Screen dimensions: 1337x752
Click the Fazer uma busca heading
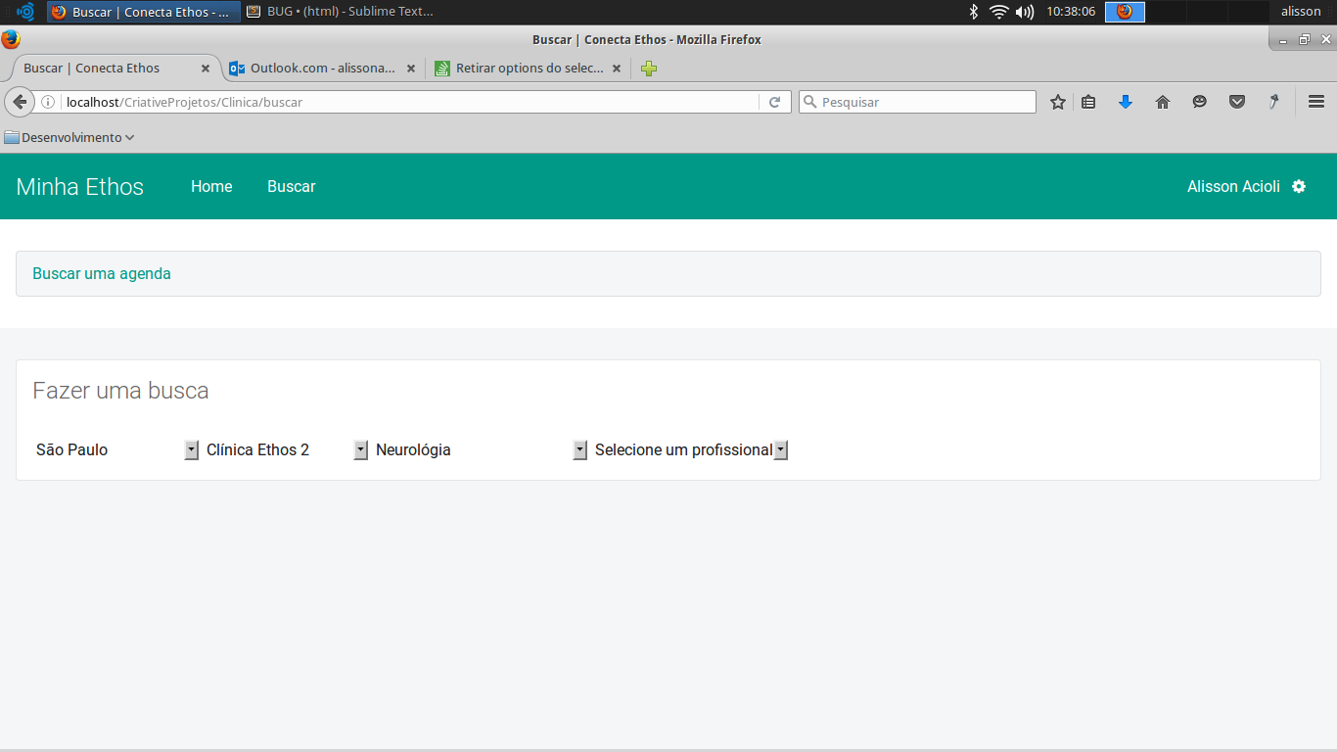point(120,391)
